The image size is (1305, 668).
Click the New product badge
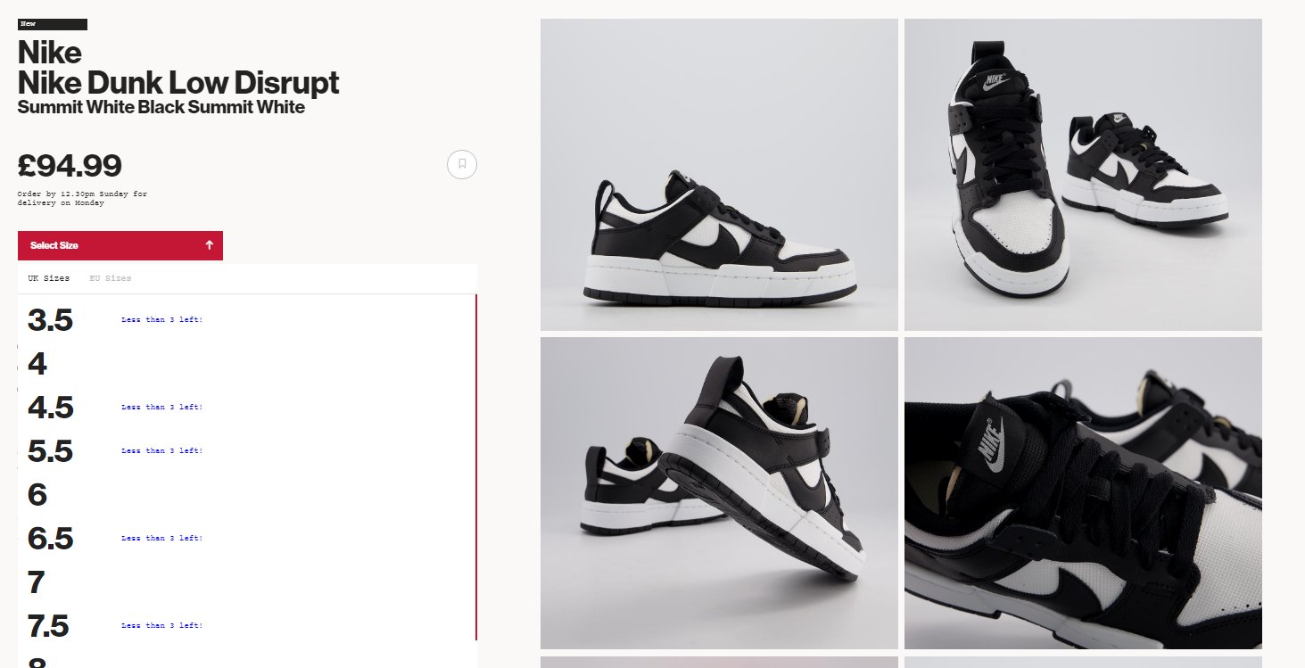pos(53,24)
